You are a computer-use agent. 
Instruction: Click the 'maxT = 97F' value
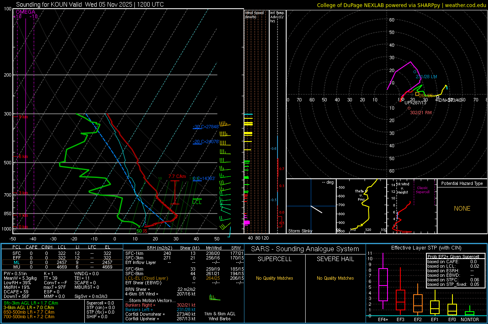coord(55,287)
